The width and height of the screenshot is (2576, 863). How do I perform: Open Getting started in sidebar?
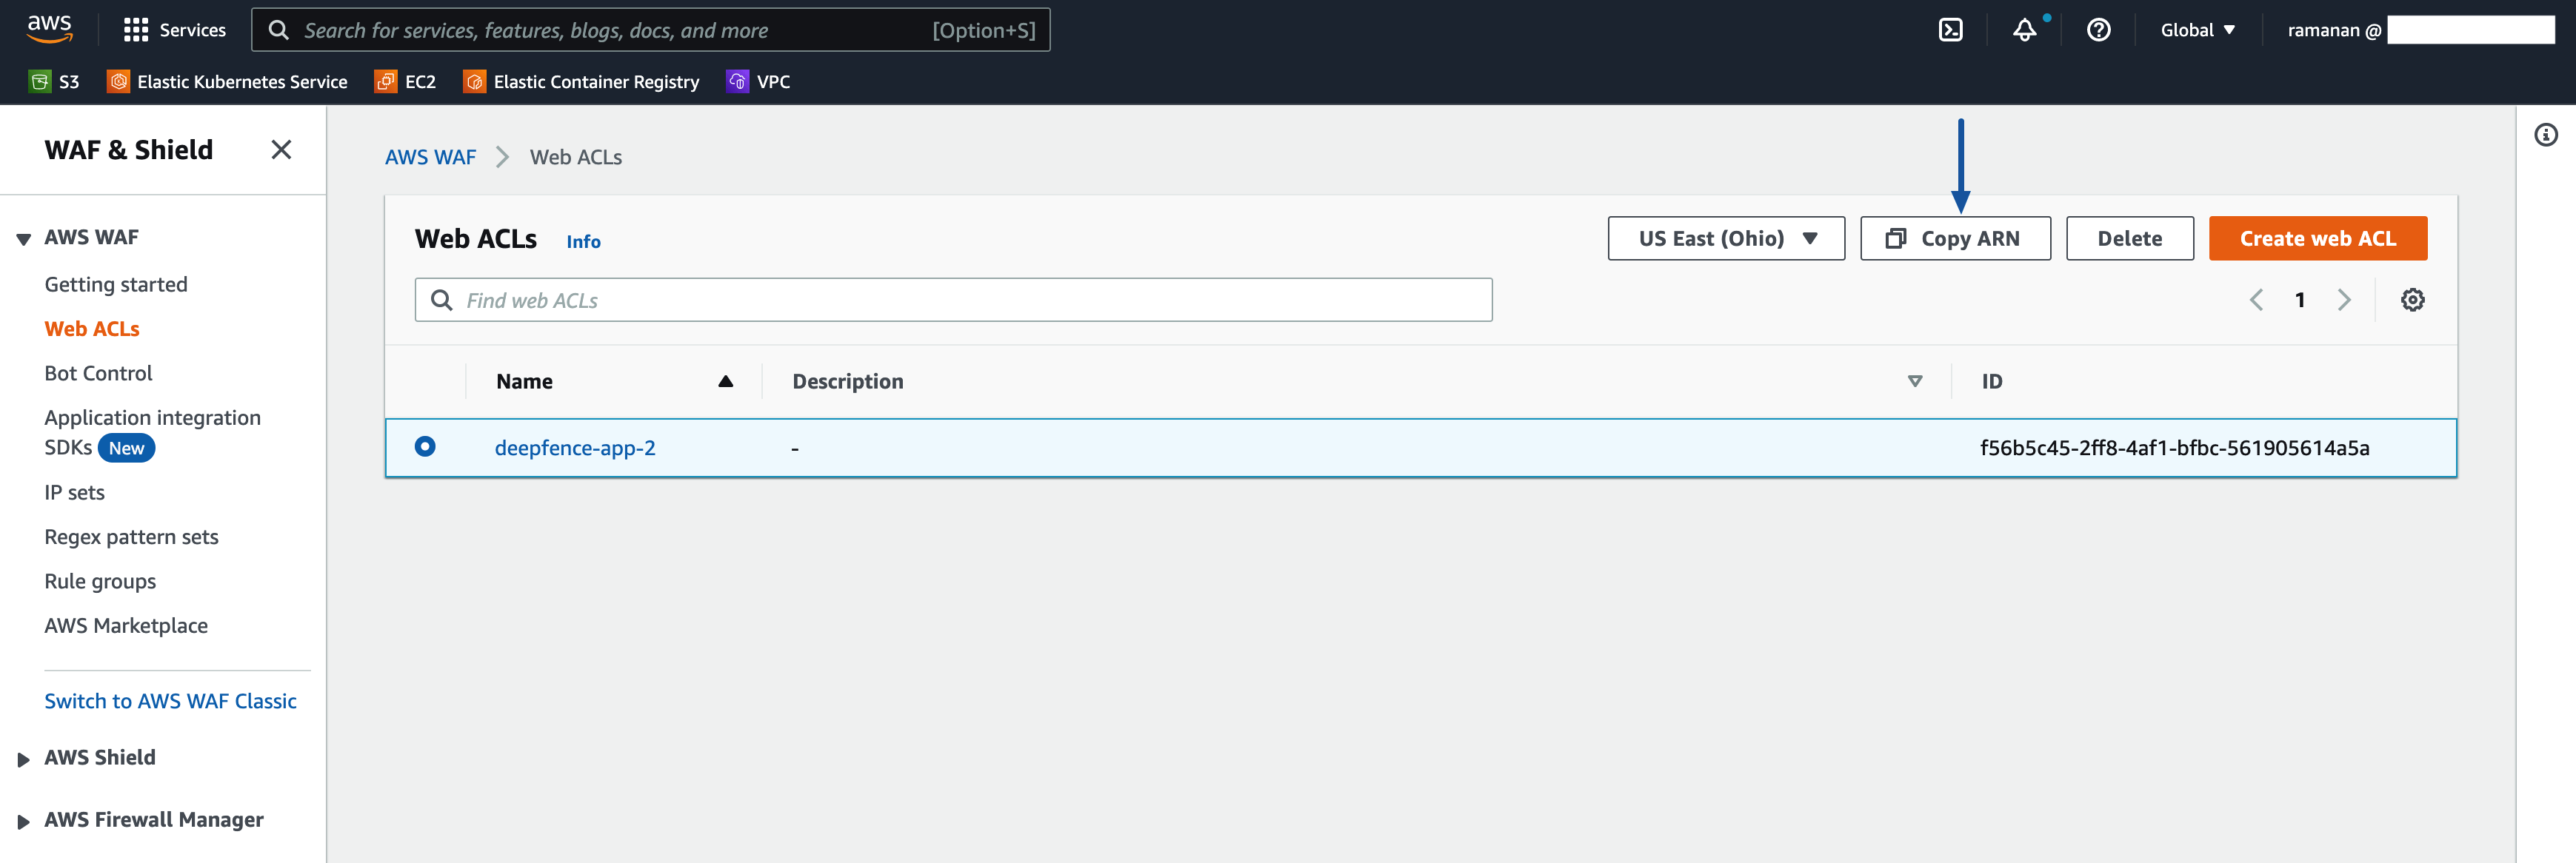pos(116,285)
